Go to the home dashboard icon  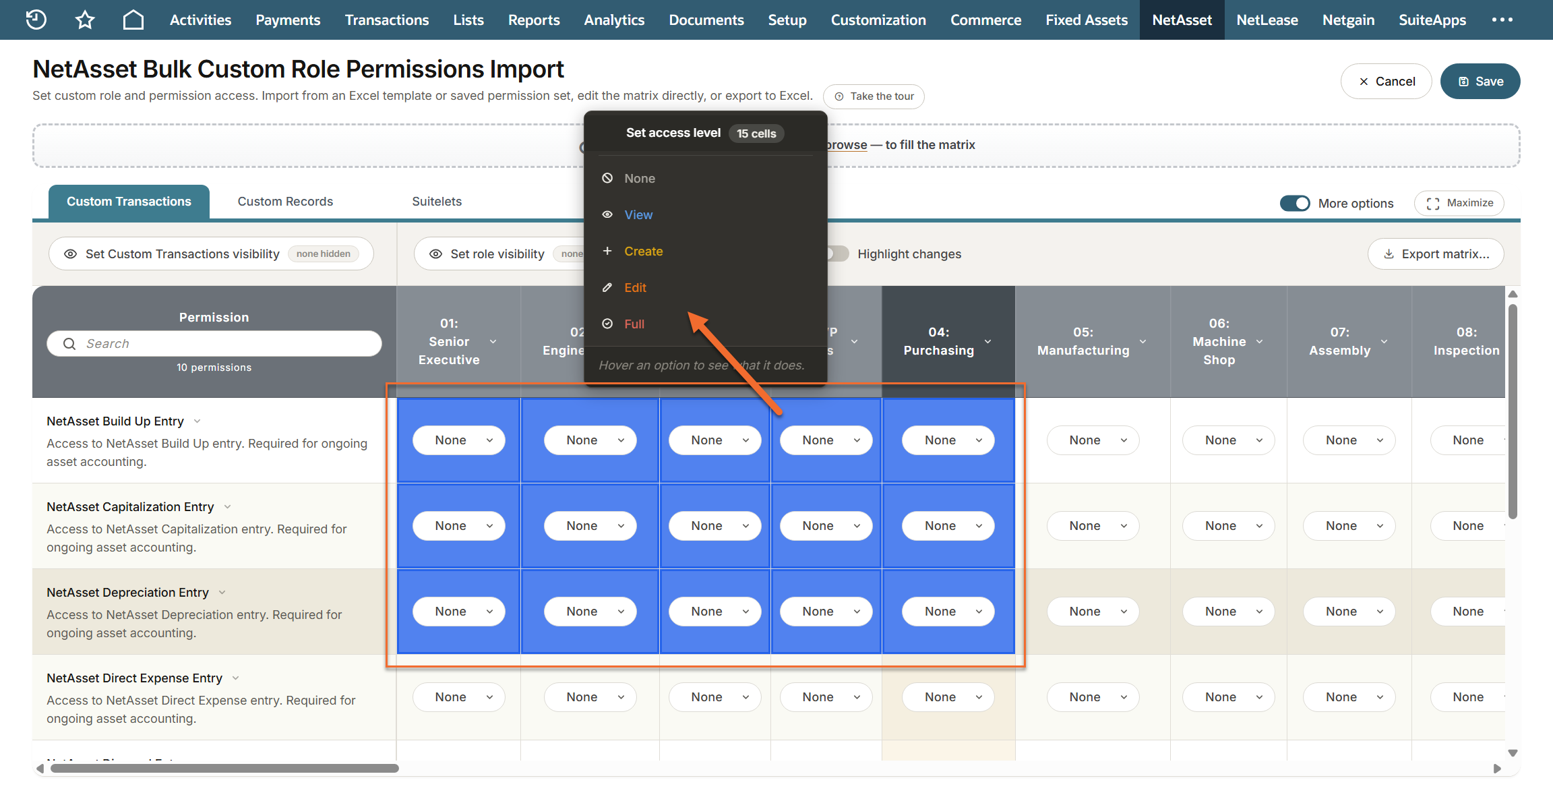point(133,20)
